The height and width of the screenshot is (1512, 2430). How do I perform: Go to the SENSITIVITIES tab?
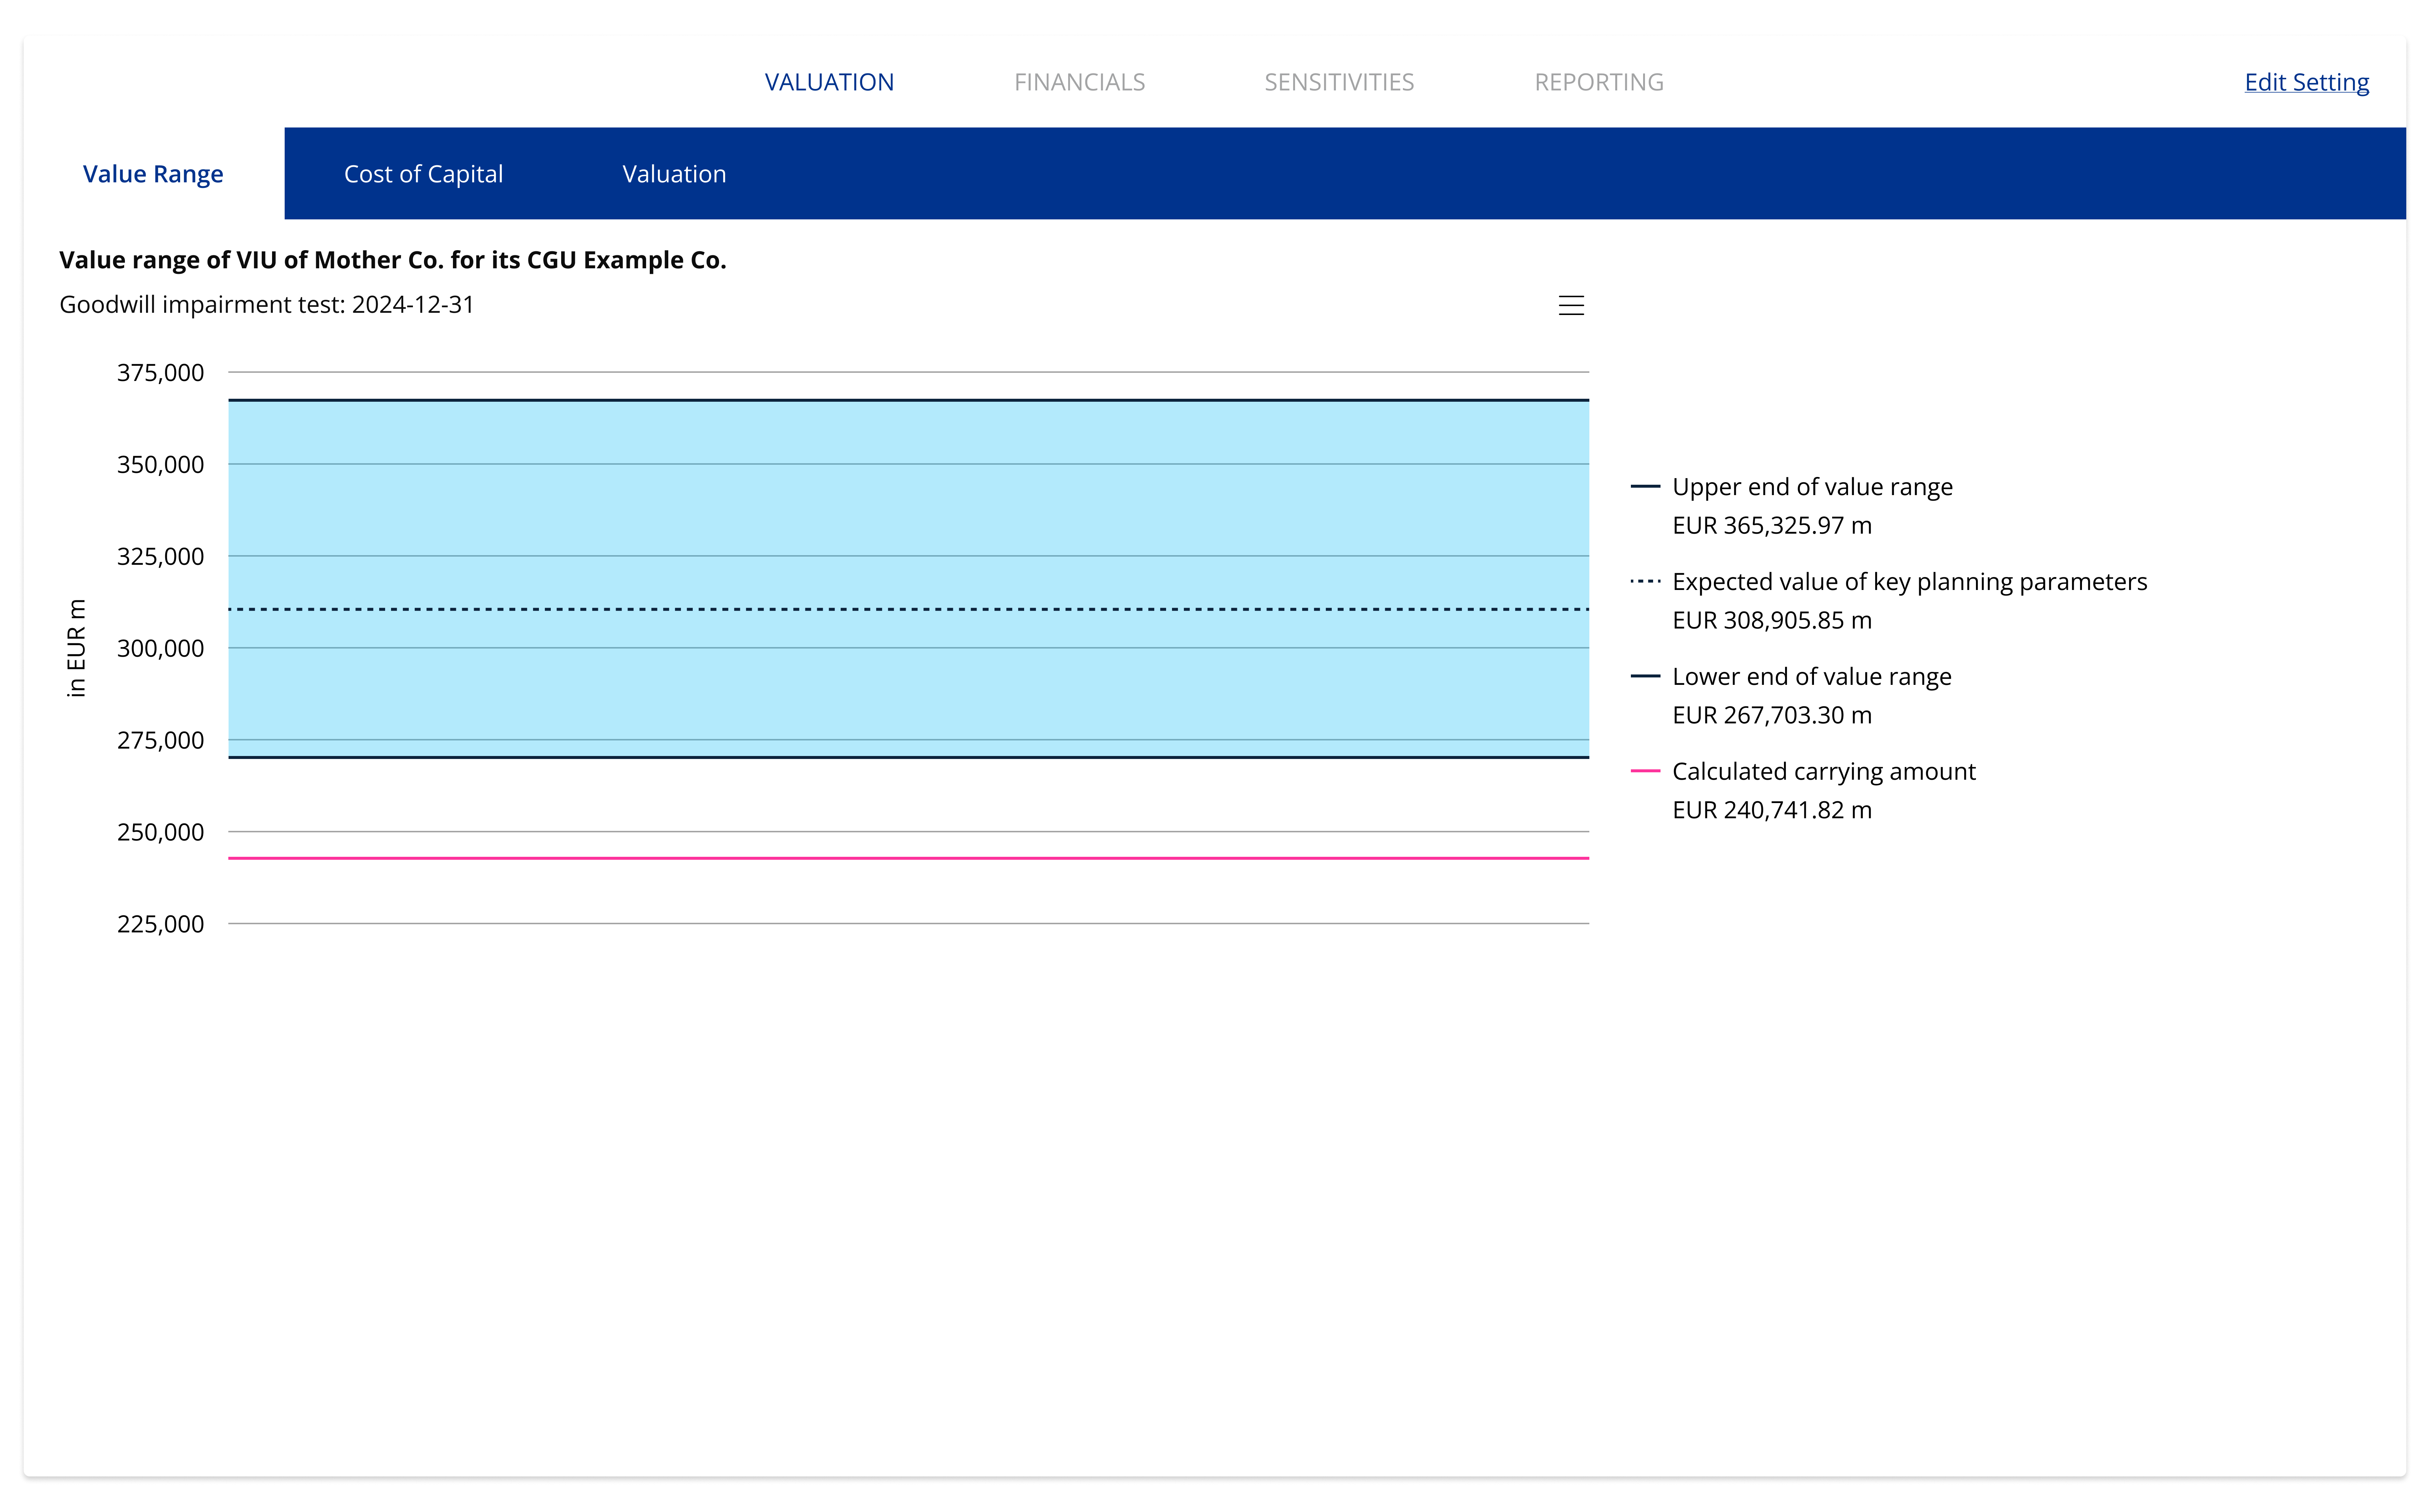[1339, 82]
